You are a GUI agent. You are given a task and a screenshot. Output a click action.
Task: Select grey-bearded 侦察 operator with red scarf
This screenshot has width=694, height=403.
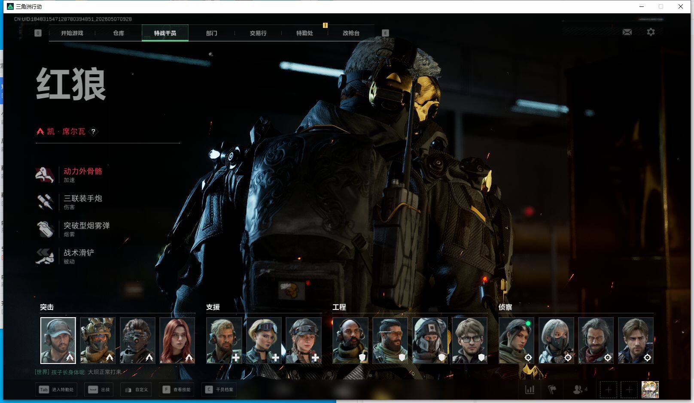pos(596,340)
